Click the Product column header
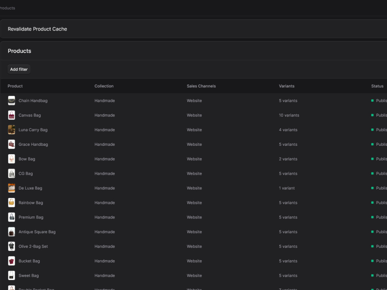 tap(15, 86)
